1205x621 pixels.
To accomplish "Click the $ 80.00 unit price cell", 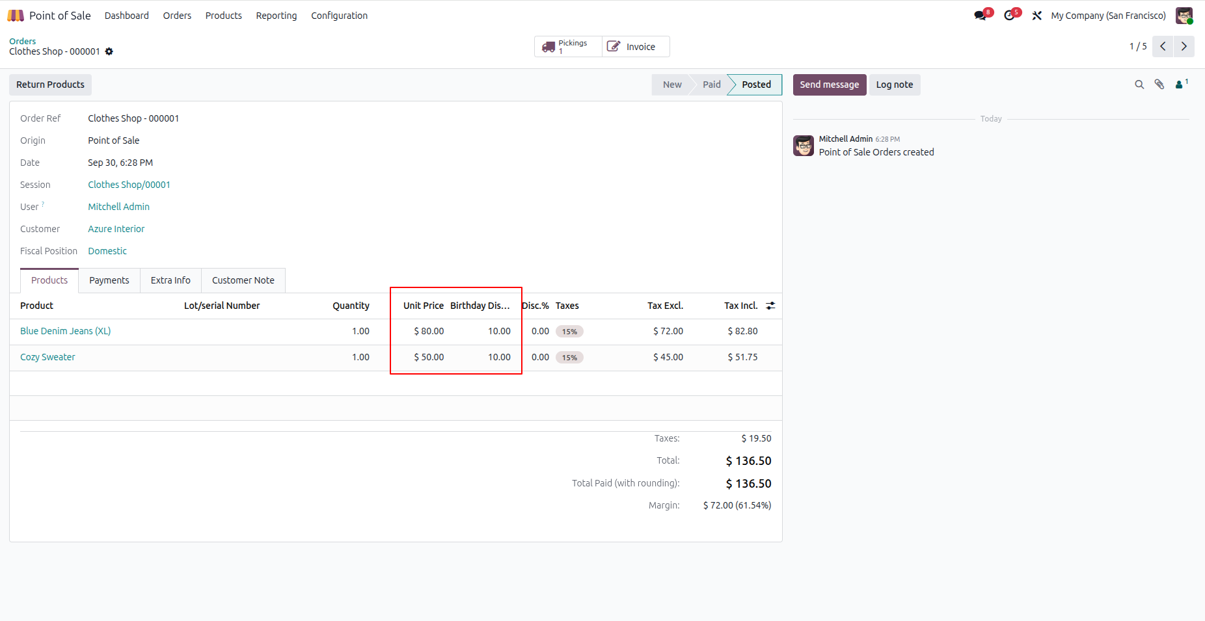I will pyautogui.click(x=429, y=331).
